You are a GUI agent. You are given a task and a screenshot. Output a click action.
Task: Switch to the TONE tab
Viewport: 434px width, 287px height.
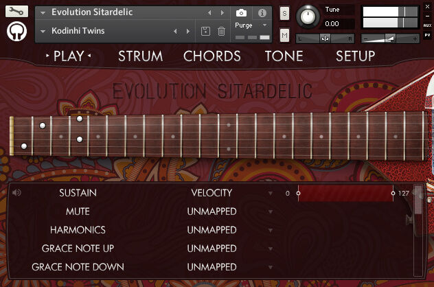coord(284,56)
